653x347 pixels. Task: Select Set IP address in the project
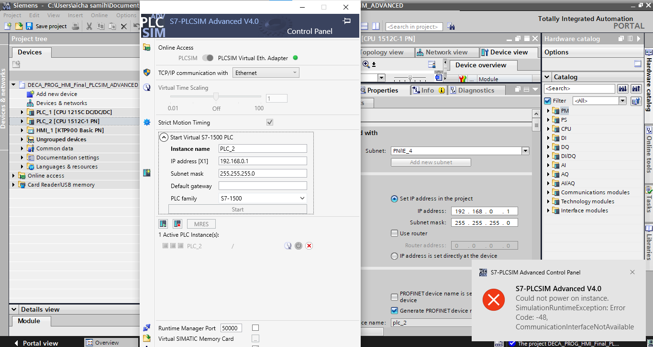tap(394, 199)
